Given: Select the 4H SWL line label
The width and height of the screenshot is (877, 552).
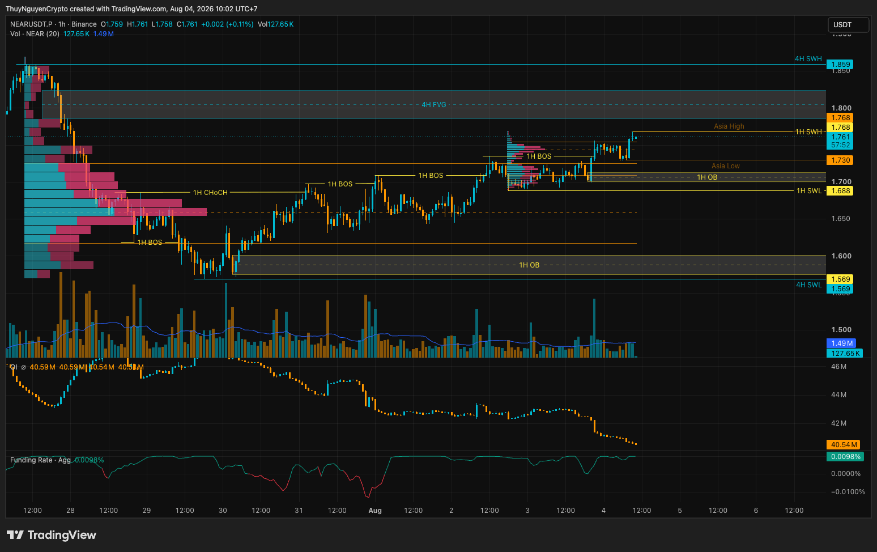Looking at the screenshot, I should (x=809, y=285).
